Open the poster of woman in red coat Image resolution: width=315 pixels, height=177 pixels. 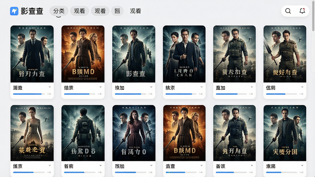[x=134, y=133]
